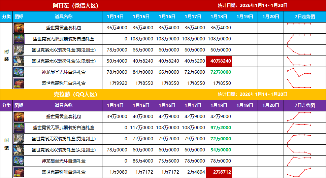Select the 克拉赫 (QQ大区) title banner
326x178 pixels.
coord(90,95)
